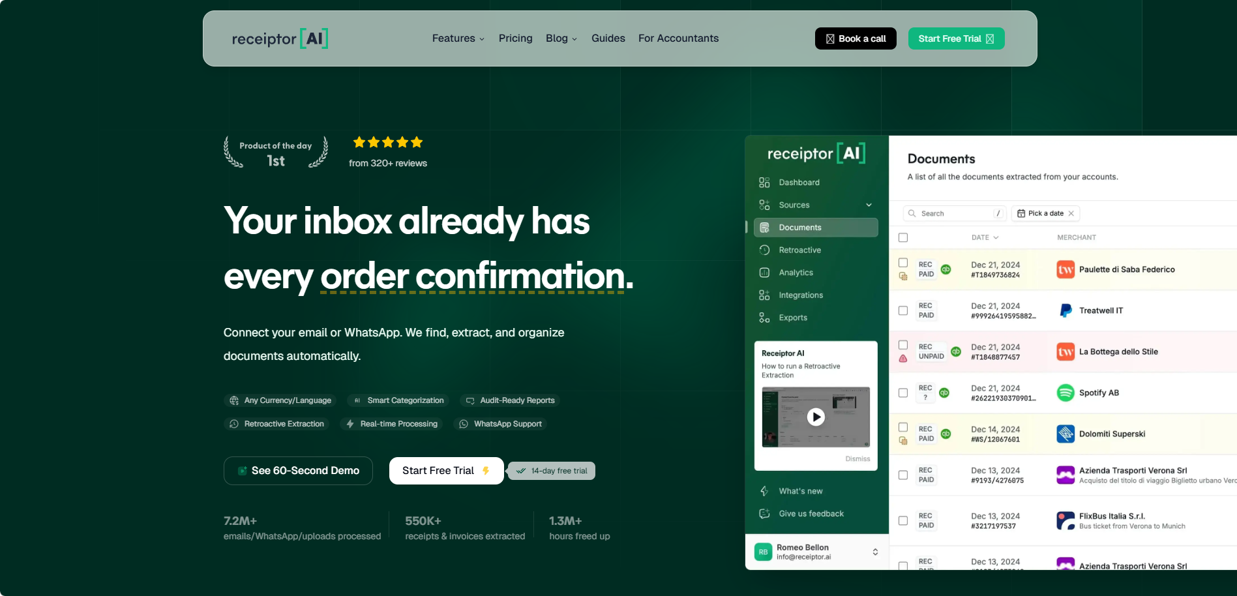The width and height of the screenshot is (1237, 596).
Task: Click the La Bottega dello Stile logo
Action: click(x=1066, y=351)
